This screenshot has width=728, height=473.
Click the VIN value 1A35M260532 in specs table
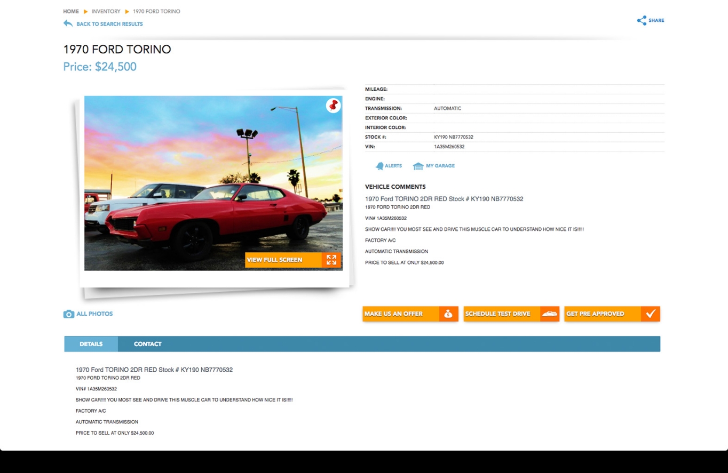449,147
